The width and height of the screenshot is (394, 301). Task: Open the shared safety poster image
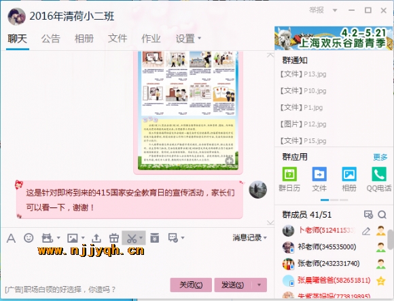[188, 111]
